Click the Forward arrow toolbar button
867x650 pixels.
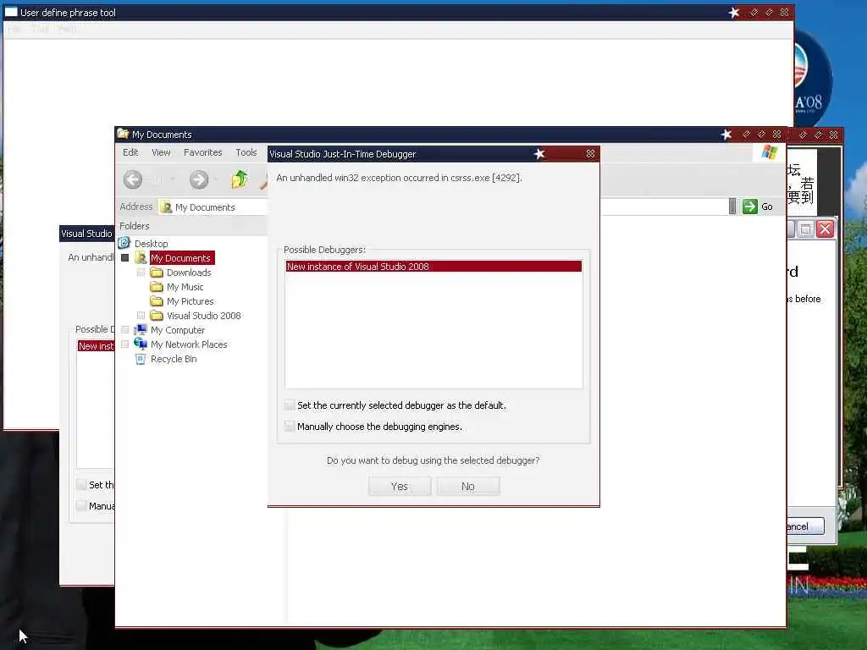[x=199, y=179]
